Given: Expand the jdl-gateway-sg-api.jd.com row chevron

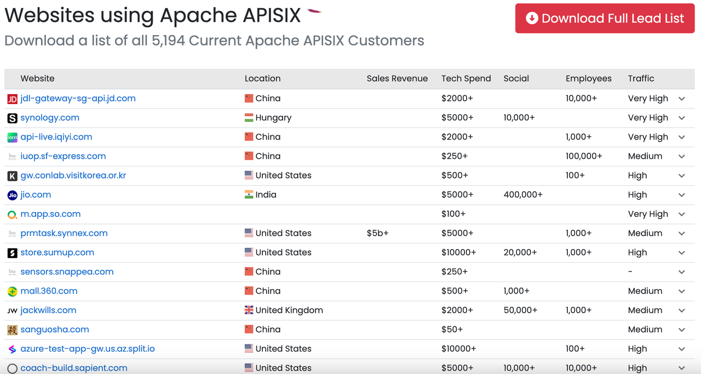Looking at the screenshot, I should coord(682,99).
